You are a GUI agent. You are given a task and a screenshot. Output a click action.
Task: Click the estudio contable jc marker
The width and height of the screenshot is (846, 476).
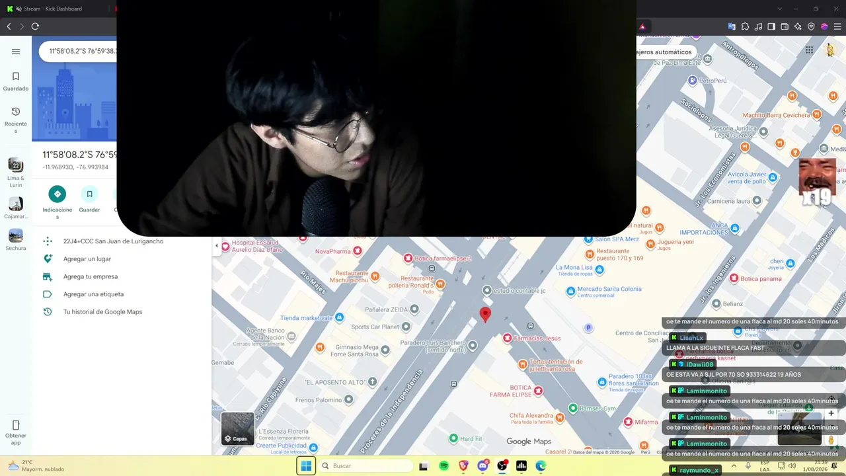click(487, 290)
